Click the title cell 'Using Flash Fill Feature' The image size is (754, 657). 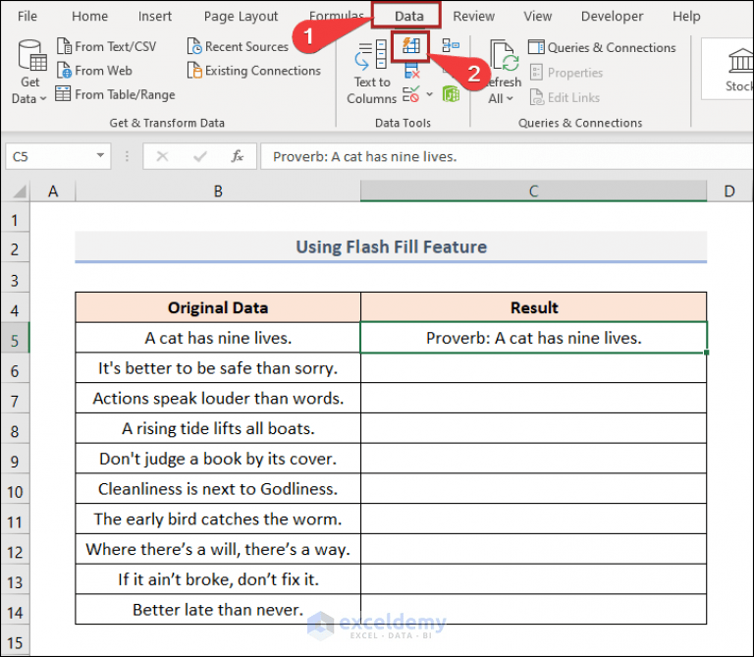(x=391, y=246)
